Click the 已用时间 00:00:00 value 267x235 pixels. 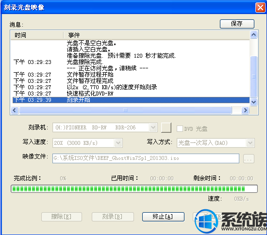click(x=162, y=178)
